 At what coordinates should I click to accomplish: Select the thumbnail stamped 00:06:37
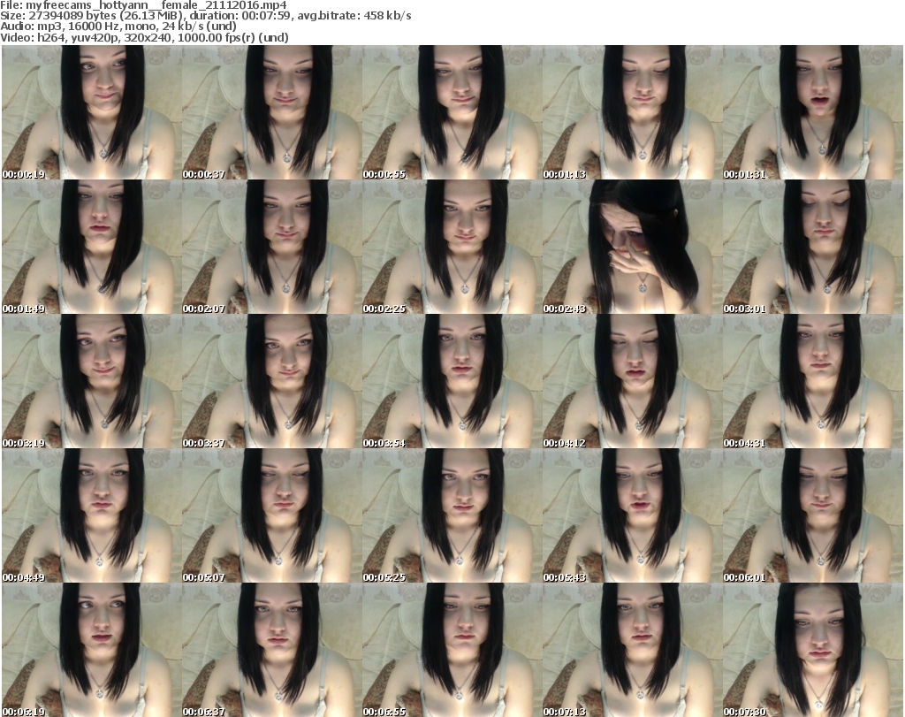click(272, 650)
